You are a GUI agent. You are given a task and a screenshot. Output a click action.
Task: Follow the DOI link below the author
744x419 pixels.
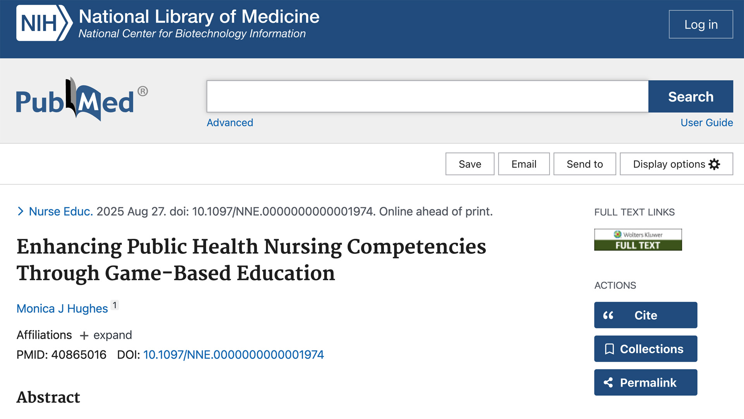[x=233, y=355]
